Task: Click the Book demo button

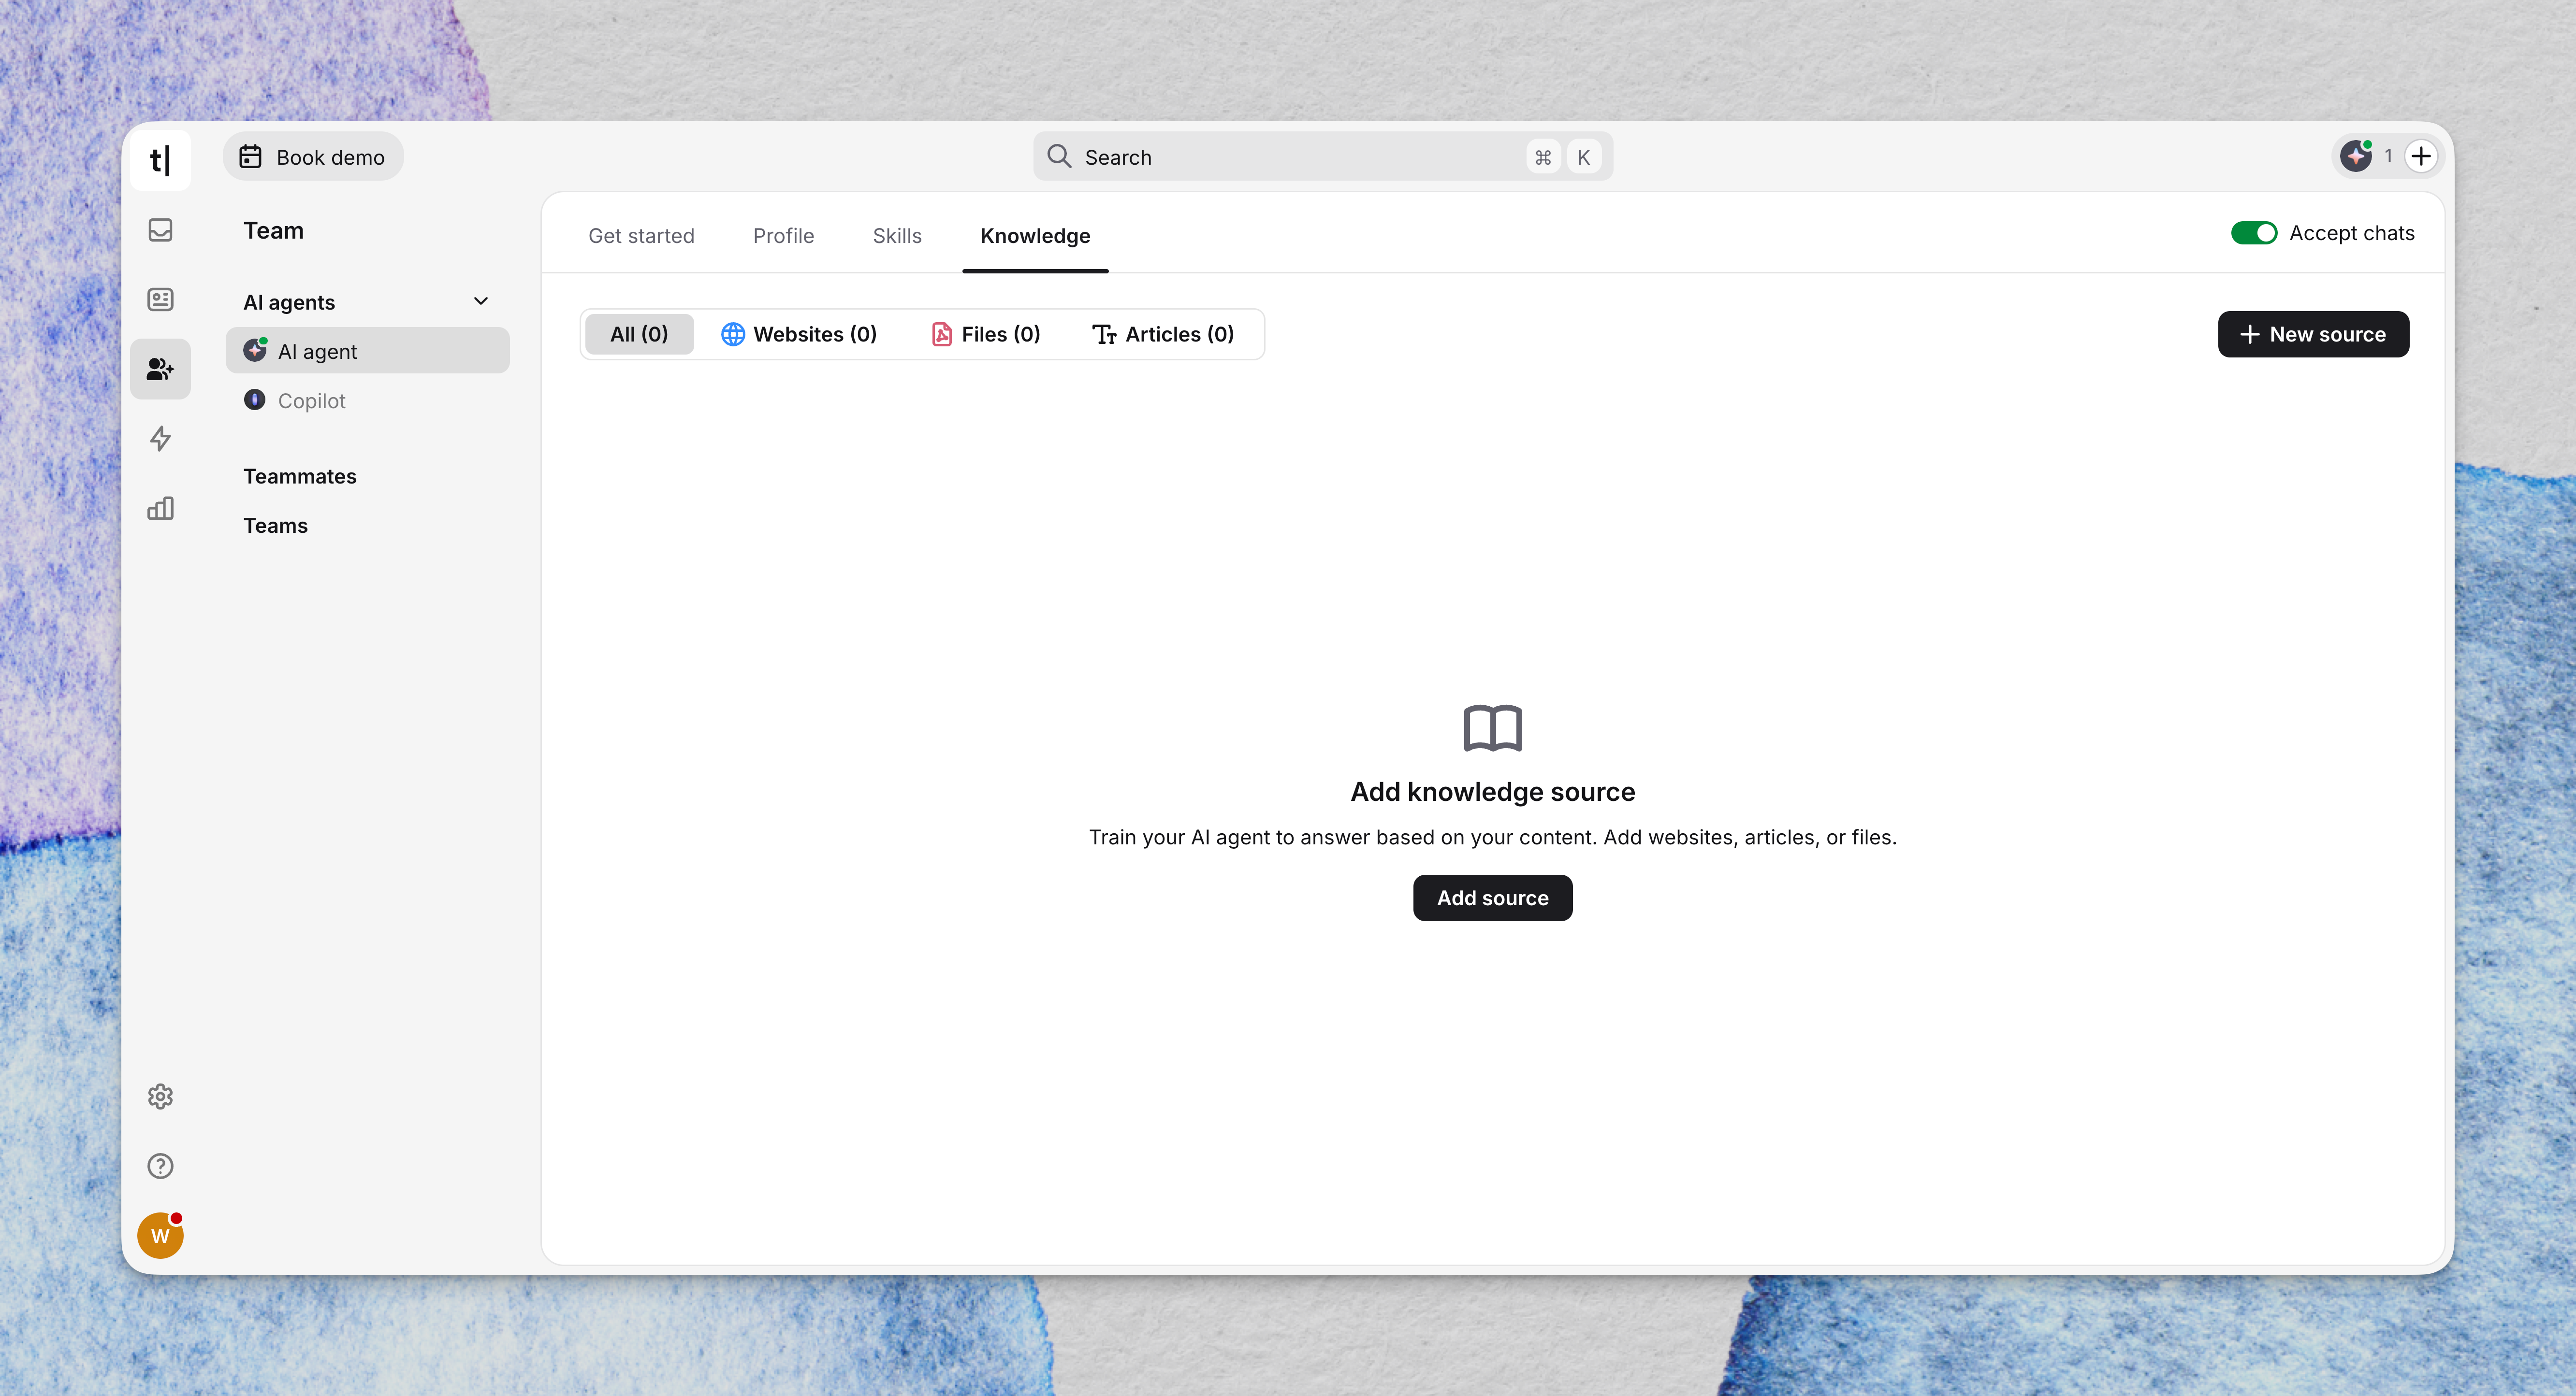Action: click(x=313, y=157)
